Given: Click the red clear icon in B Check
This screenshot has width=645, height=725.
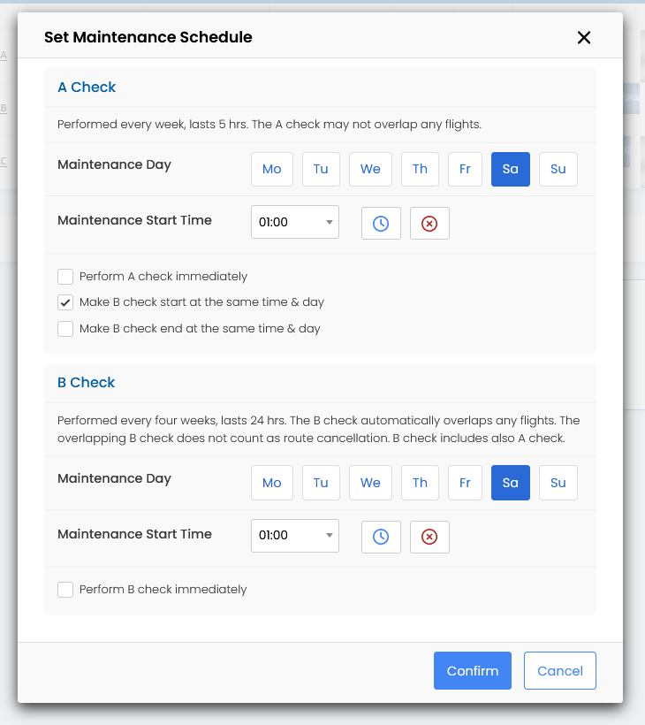Looking at the screenshot, I should coord(429,537).
